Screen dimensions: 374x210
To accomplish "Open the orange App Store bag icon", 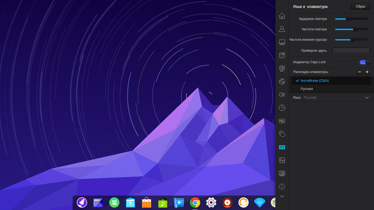I will pos(146,203).
